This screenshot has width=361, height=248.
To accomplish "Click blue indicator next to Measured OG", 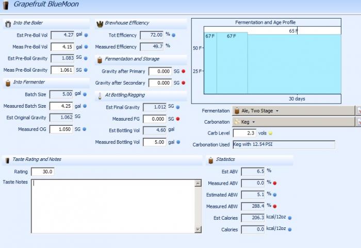I will 84,129.
